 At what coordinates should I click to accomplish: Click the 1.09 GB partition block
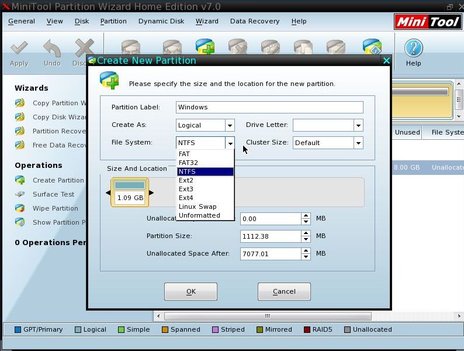(x=130, y=192)
